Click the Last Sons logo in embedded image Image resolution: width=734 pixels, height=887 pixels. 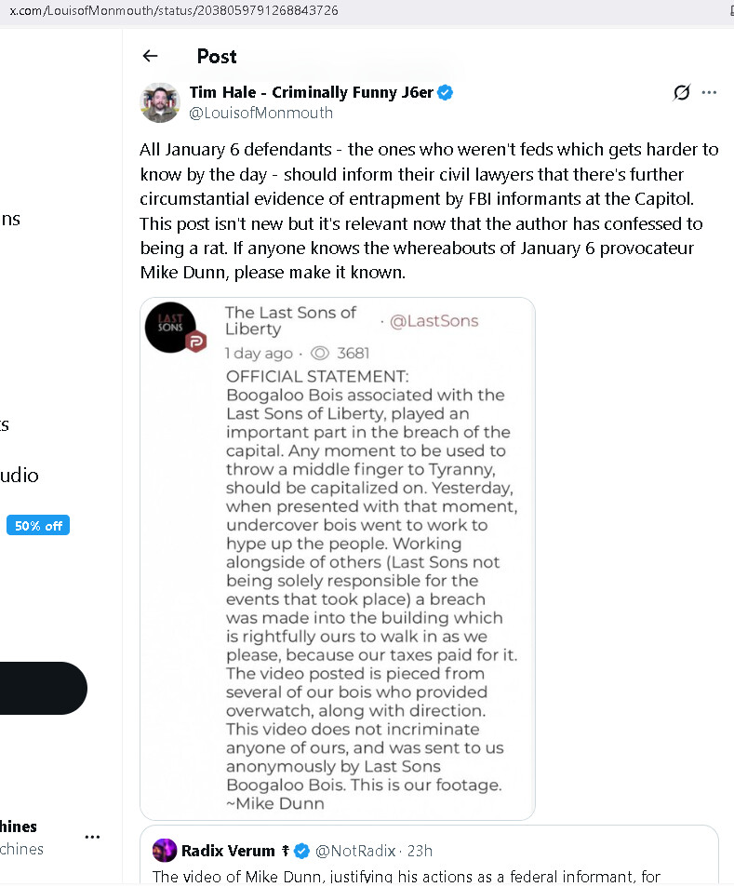[171, 328]
